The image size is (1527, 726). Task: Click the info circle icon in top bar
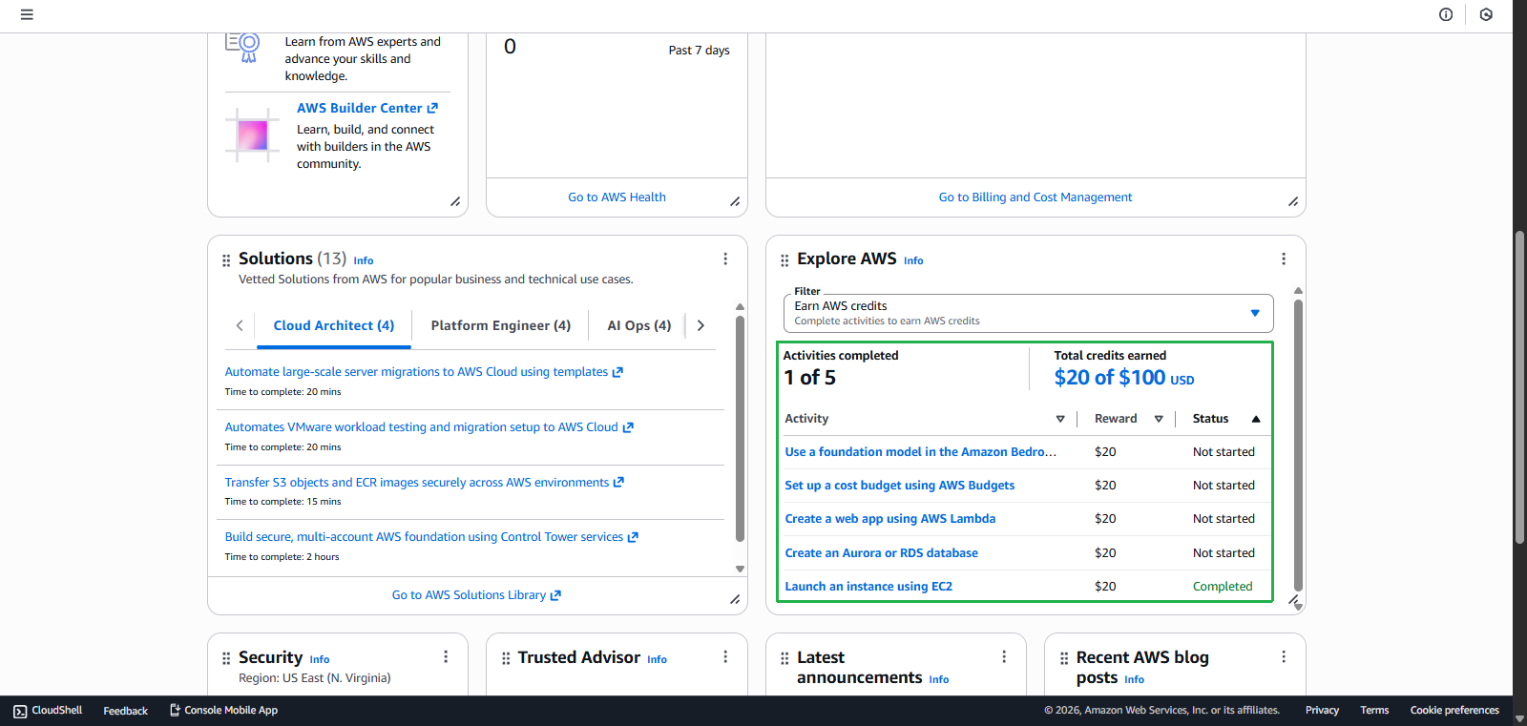(1446, 14)
